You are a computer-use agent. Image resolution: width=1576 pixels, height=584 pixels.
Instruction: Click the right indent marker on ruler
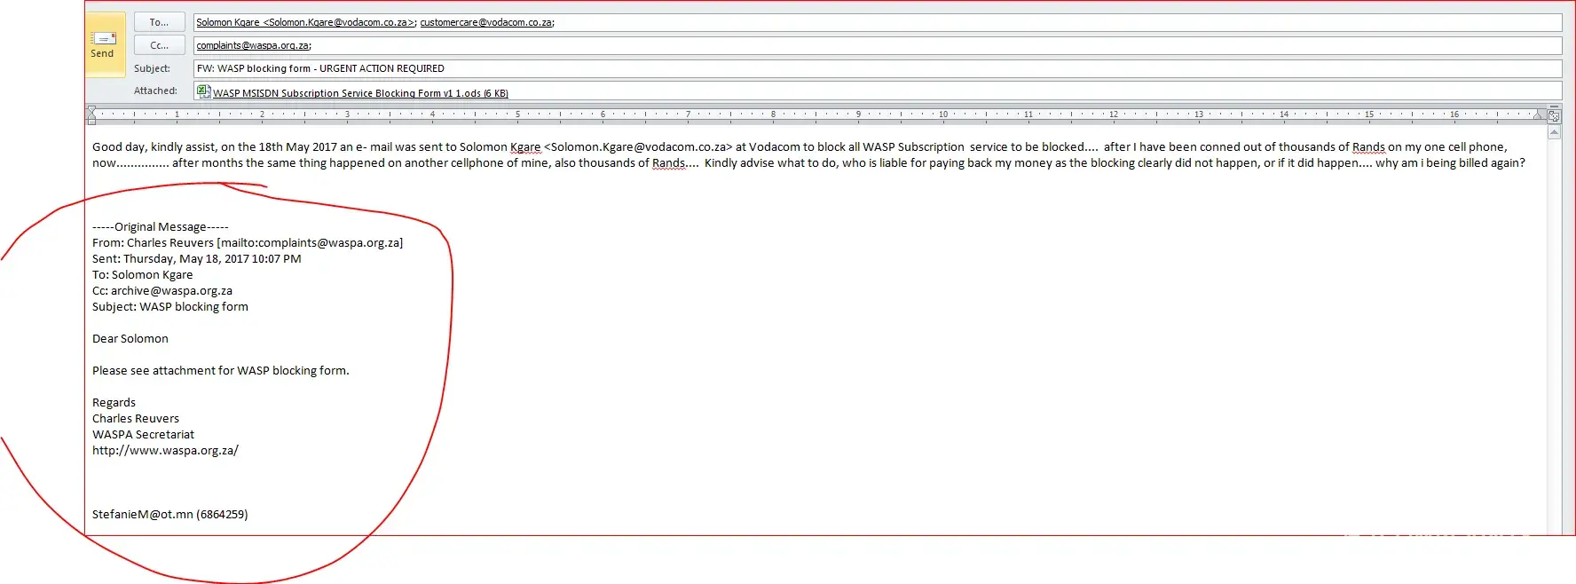pos(1538,114)
